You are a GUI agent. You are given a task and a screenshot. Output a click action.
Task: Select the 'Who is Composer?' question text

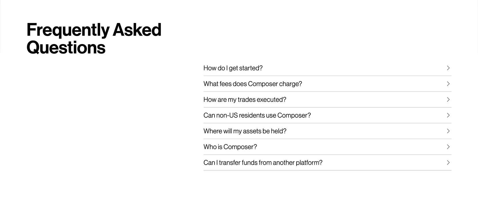pos(230,147)
